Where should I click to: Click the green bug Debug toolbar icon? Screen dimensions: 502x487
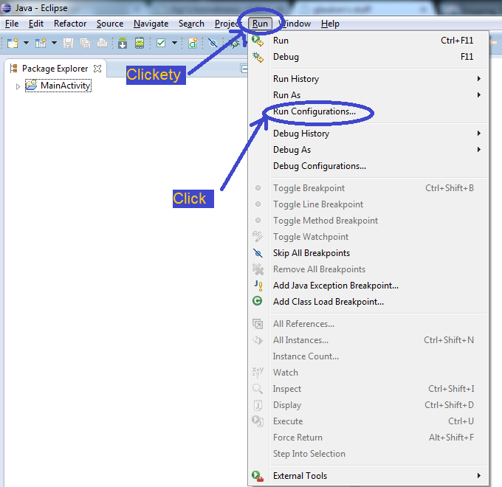point(235,44)
